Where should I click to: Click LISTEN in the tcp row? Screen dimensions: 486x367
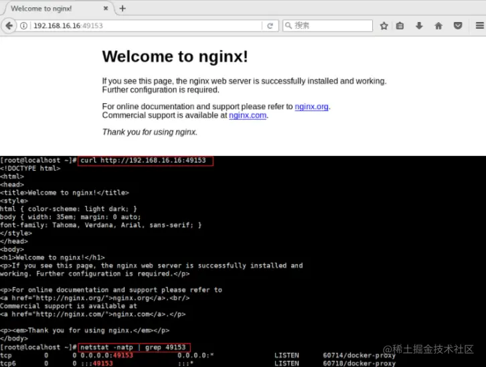coord(287,355)
